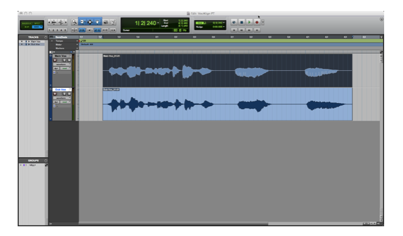Select the Trim tool

pyautogui.click(x=82, y=22)
